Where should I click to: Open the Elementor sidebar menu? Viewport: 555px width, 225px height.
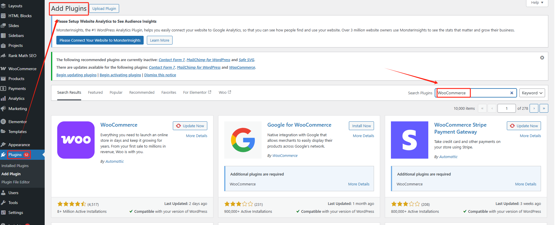18,122
